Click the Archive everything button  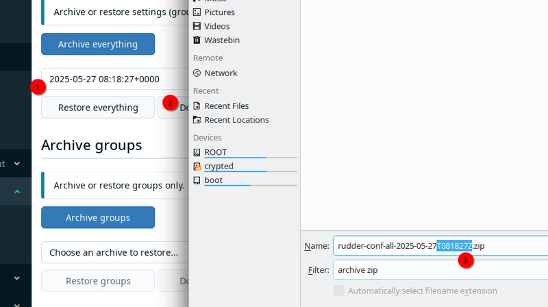coord(98,44)
